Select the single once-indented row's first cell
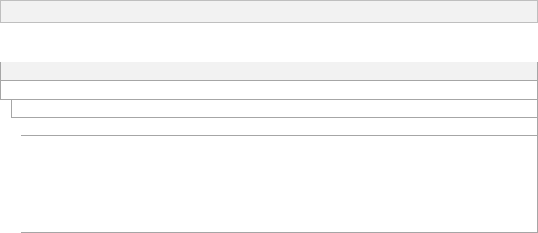The height and width of the screenshot is (233, 538). [45, 108]
